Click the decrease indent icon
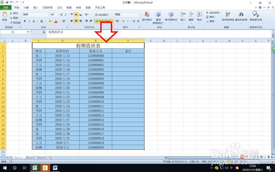This screenshot has width=275, height=172. point(86,21)
